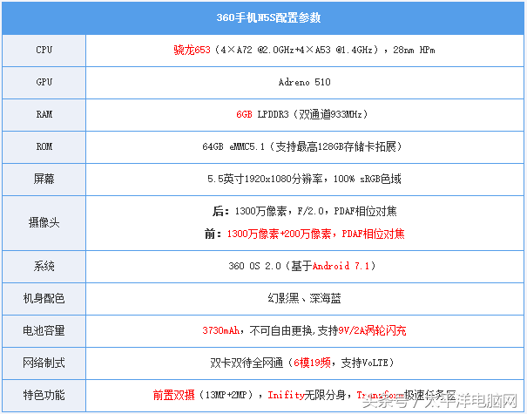Click the 双卡双待全网通 network value
Screen dimensions: 527x414
[301, 363]
